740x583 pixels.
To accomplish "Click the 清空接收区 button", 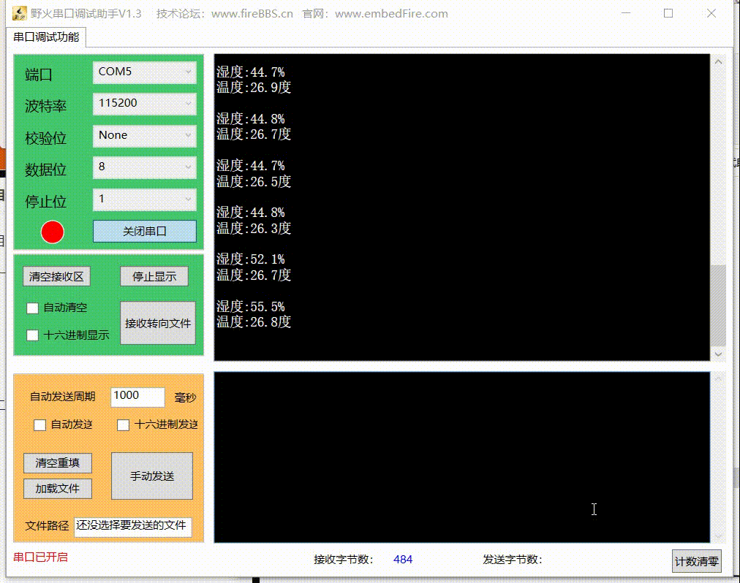I will click(x=56, y=276).
